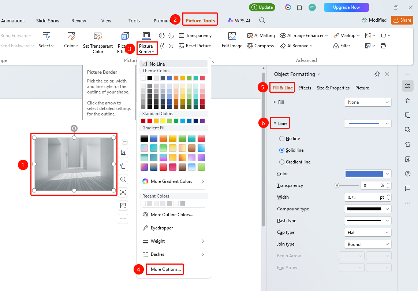
Task: Click the Edit Image icon
Action: coord(232,36)
